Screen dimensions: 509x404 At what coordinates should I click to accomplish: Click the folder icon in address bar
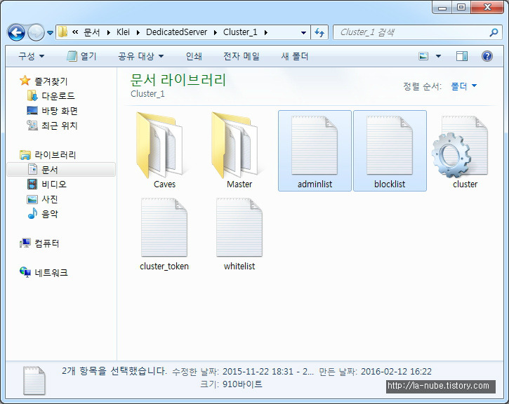click(x=62, y=32)
